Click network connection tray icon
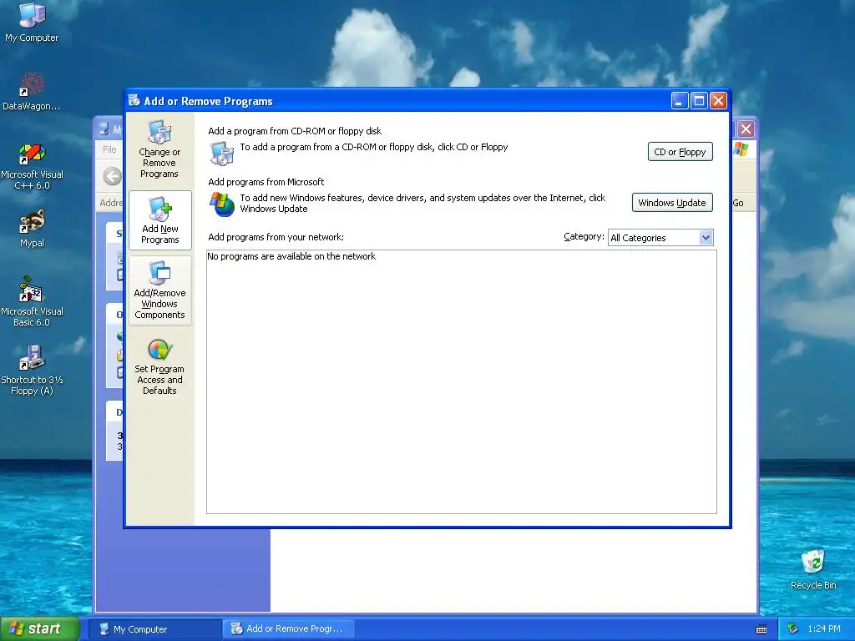855x641 pixels. click(x=793, y=629)
